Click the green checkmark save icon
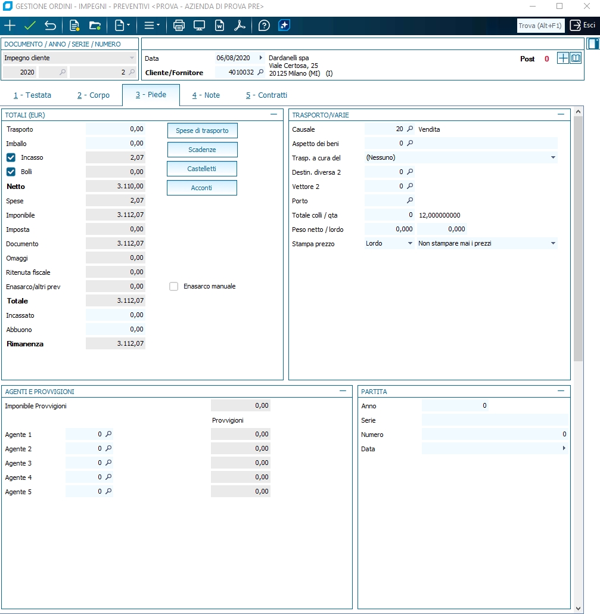This screenshot has height=614, width=600. (x=30, y=26)
